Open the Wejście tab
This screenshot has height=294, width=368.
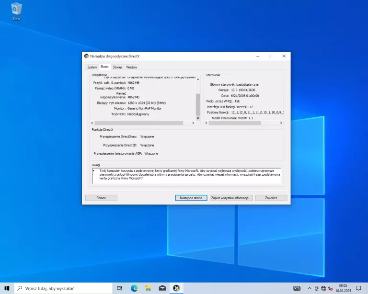[x=132, y=67]
